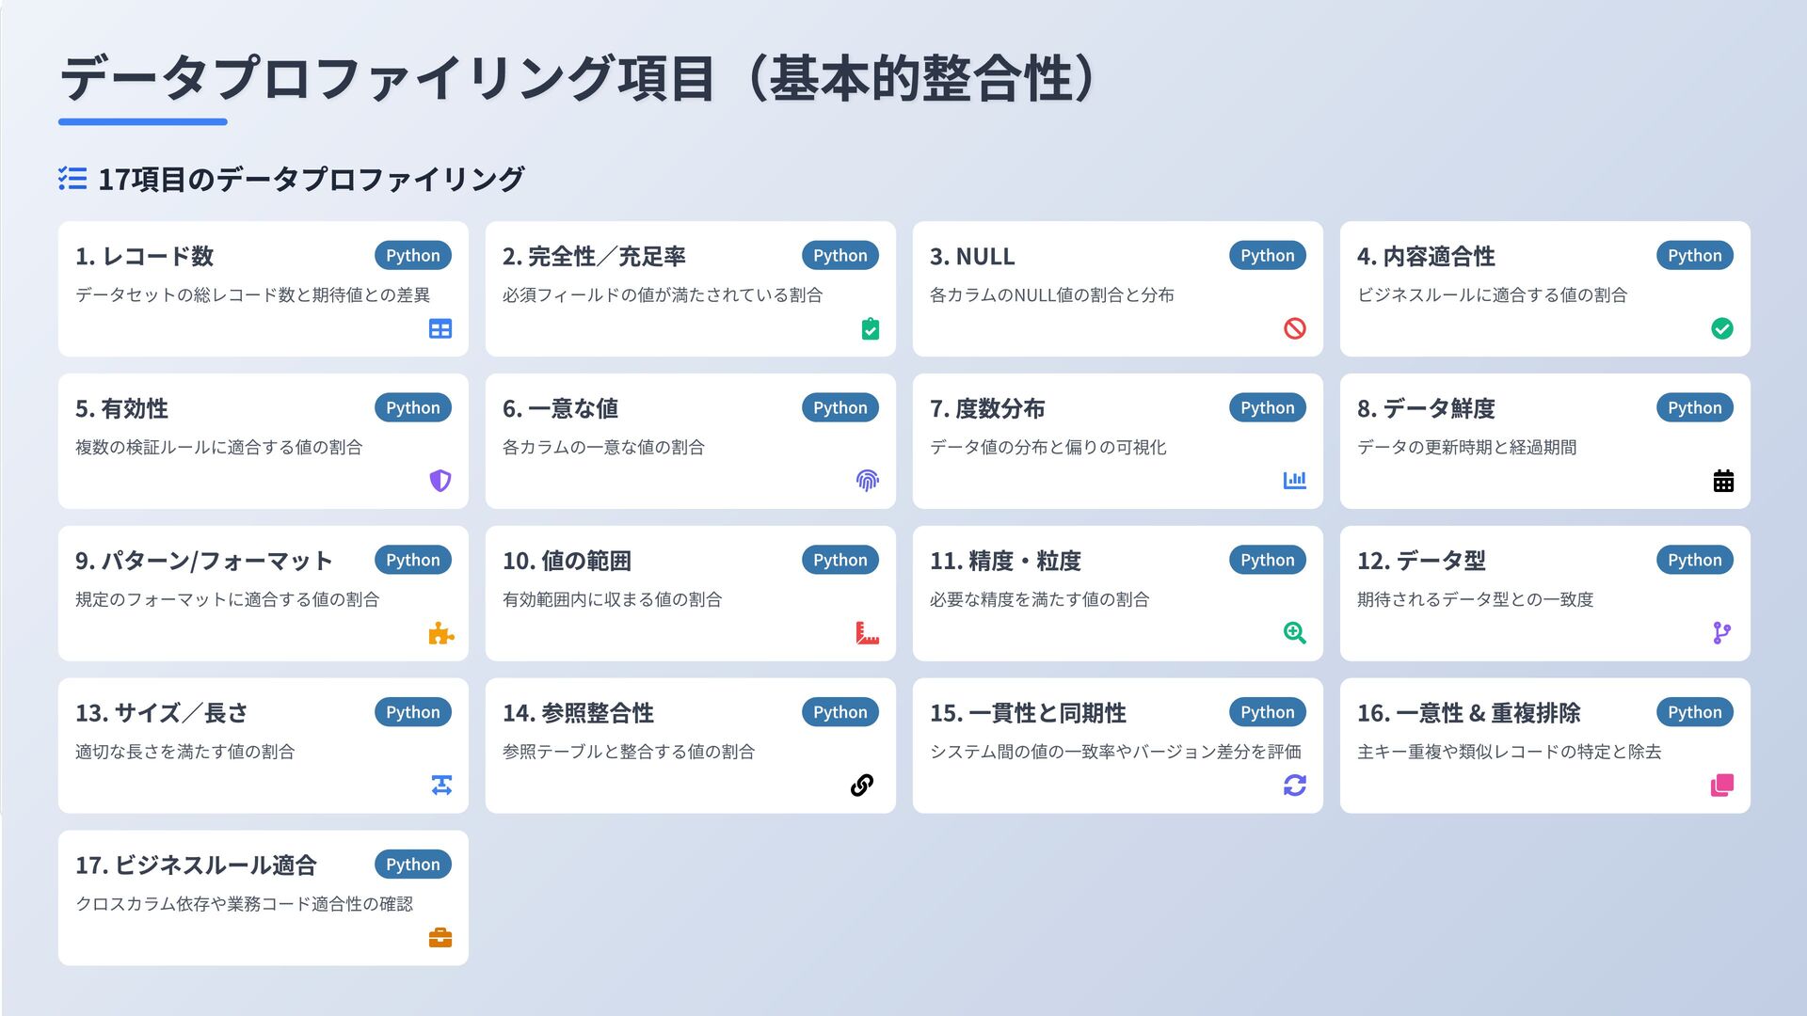Click the purple shield icon in 有効性
Viewport: 1807px width, 1016px height.
(x=440, y=481)
